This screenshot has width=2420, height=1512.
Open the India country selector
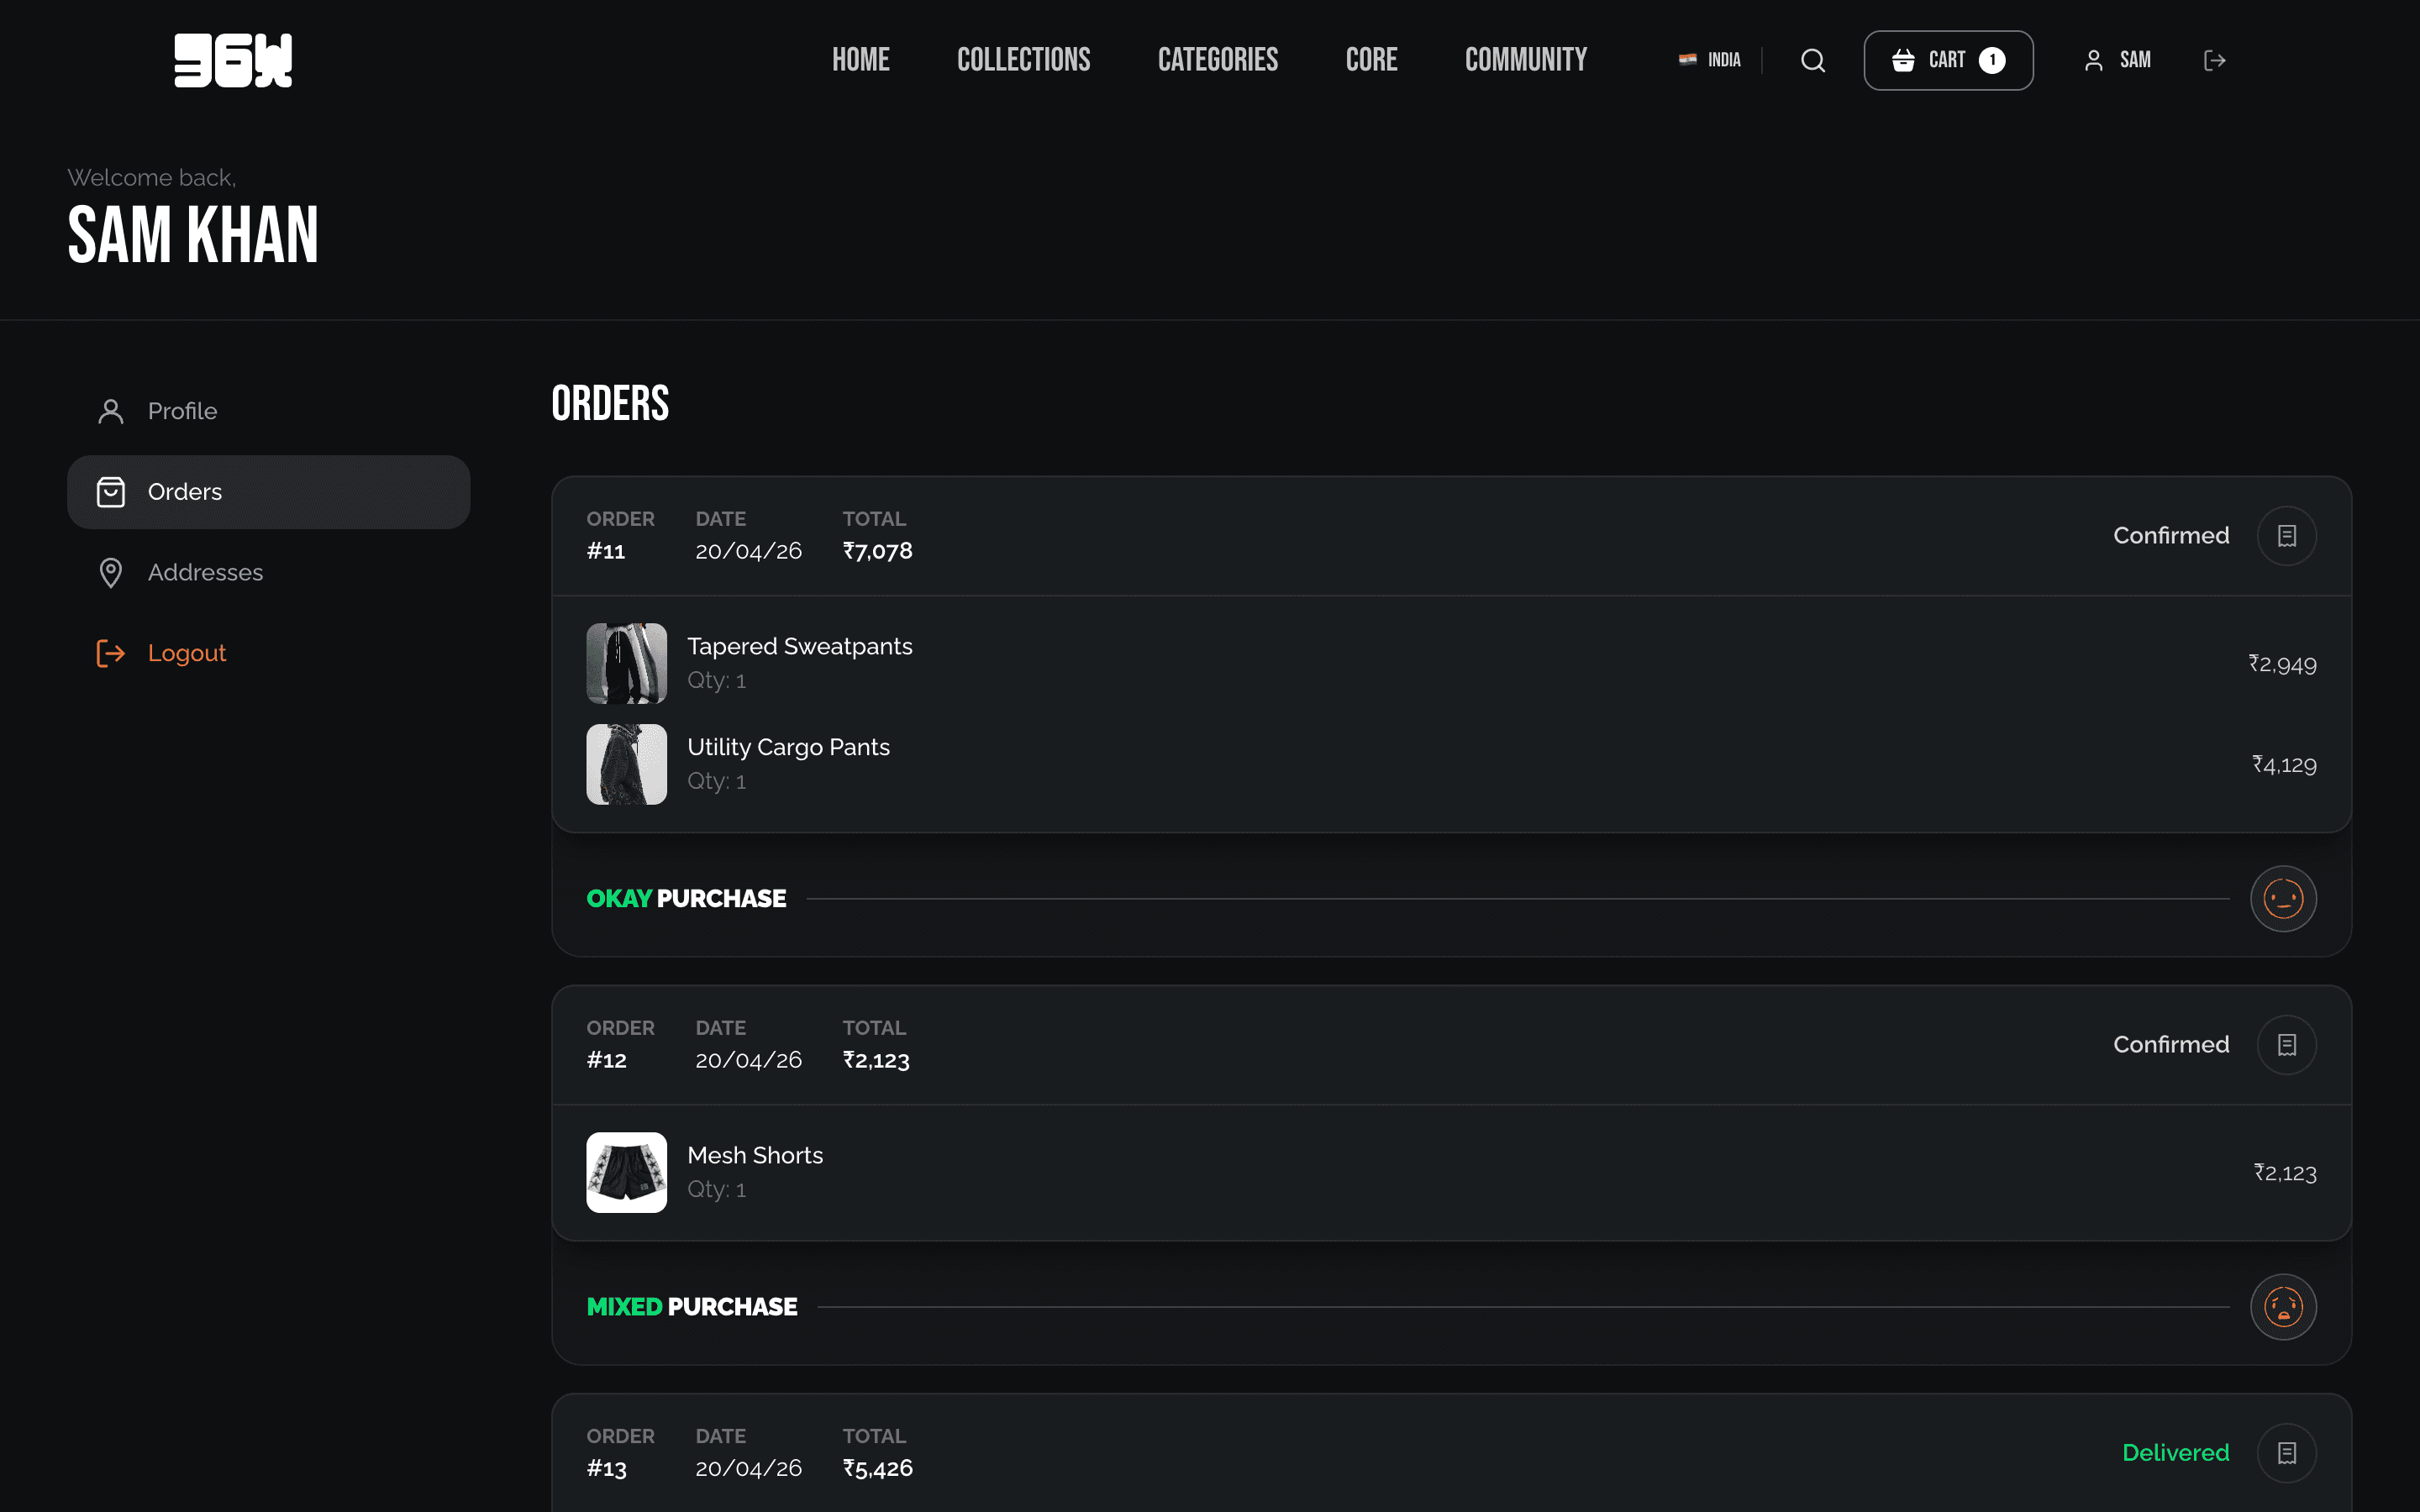click(x=1709, y=60)
